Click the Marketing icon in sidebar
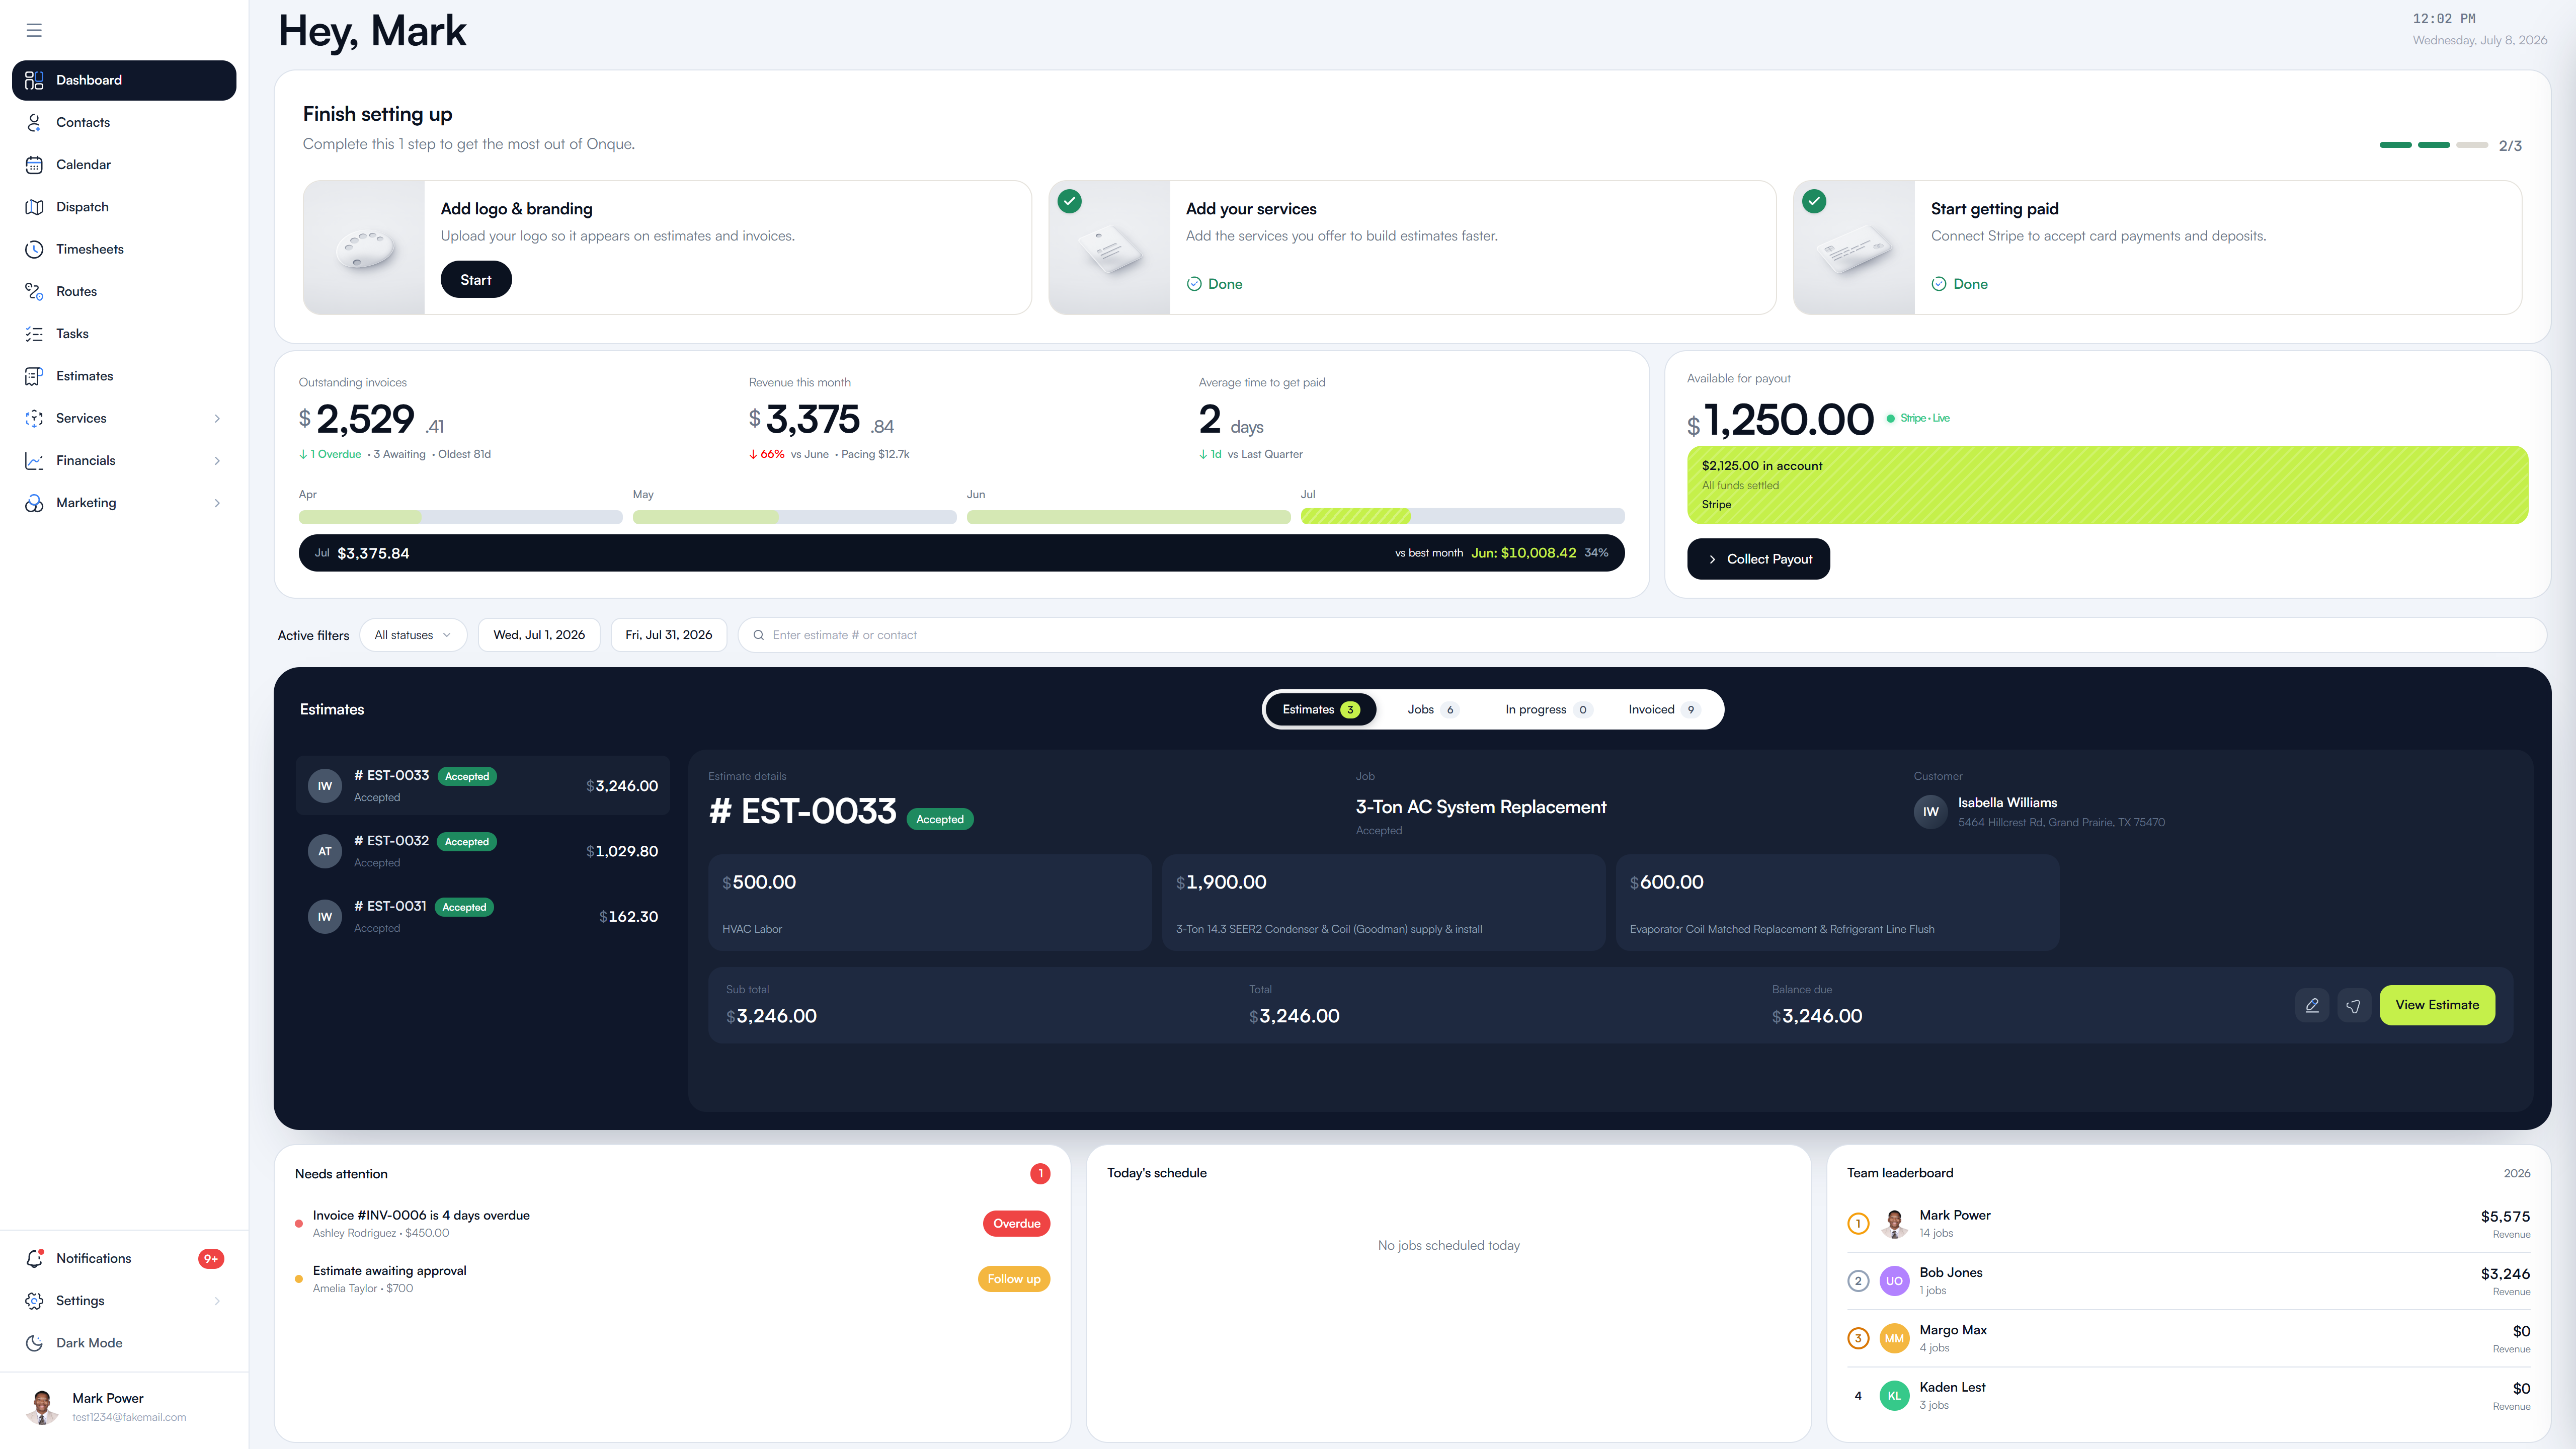 click(x=34, y=503)
